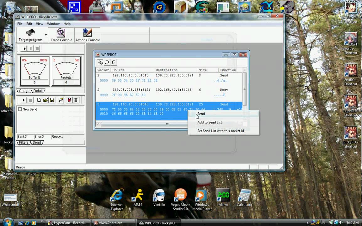Click the Size column header
Screen dimensions: 362x226
208,70
